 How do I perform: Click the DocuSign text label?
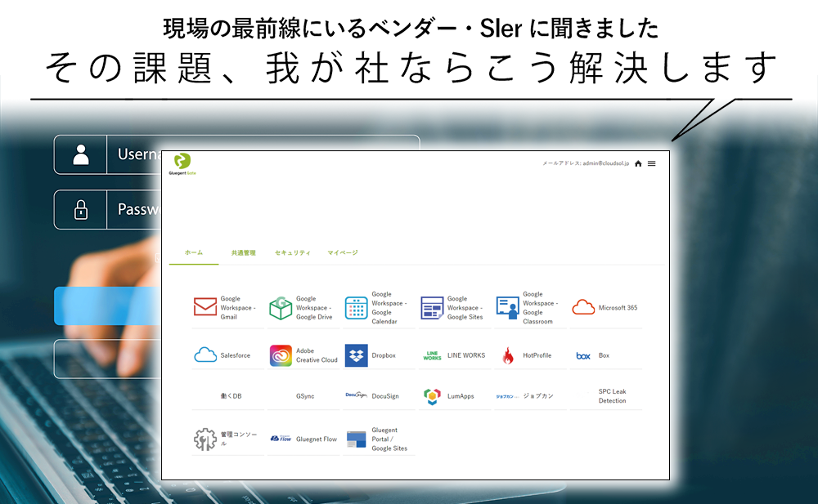[x=385, y=396]
